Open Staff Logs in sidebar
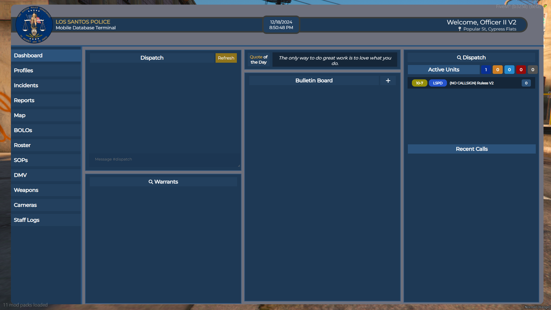 46,220
